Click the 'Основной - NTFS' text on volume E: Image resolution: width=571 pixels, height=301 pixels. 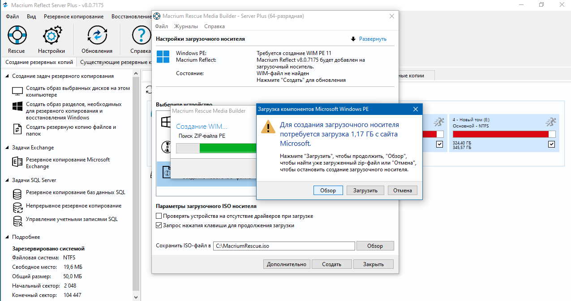point(471,126)
